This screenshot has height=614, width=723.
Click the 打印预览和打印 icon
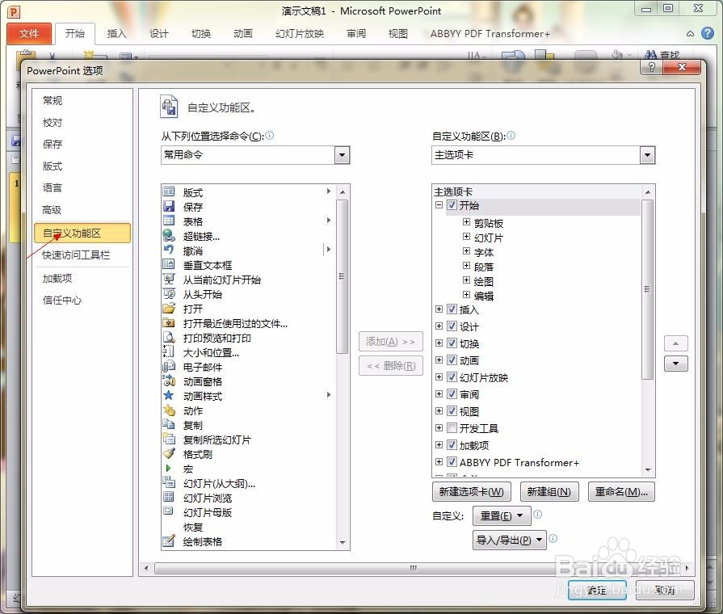point(169,337)
